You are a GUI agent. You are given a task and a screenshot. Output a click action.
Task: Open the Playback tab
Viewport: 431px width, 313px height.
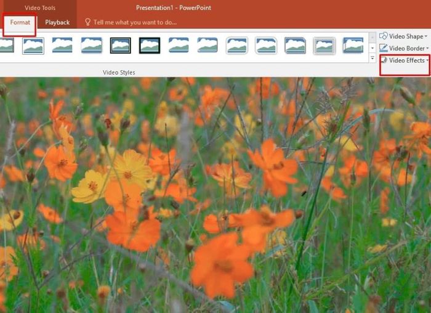57,23
